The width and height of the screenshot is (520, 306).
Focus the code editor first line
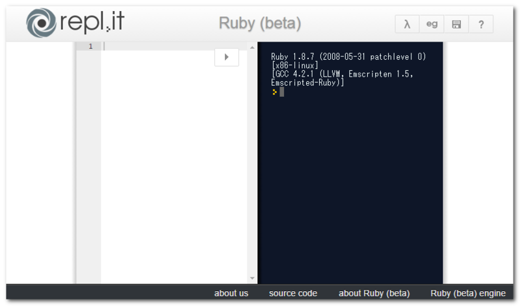(174, 46)
